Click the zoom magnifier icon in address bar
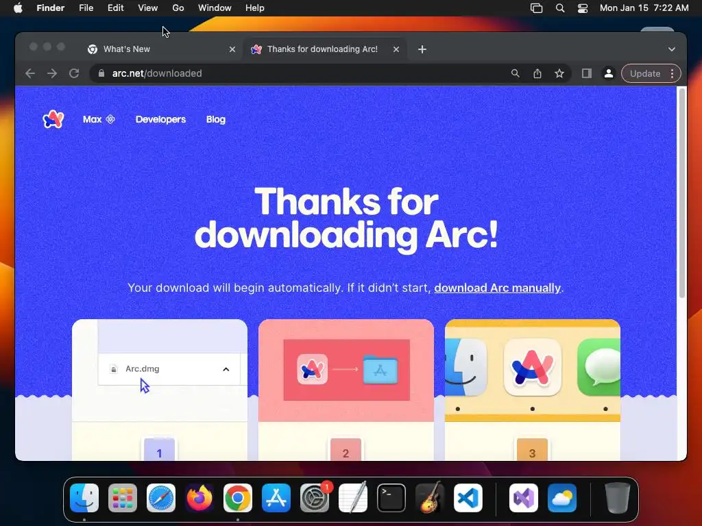702x526 pixels. coord(516,73)
